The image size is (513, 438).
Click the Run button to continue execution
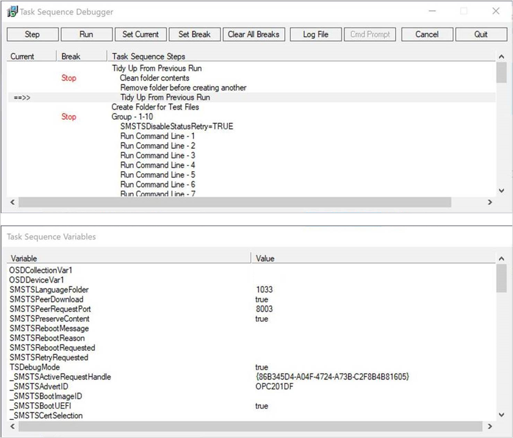click(x=86, y=34)
